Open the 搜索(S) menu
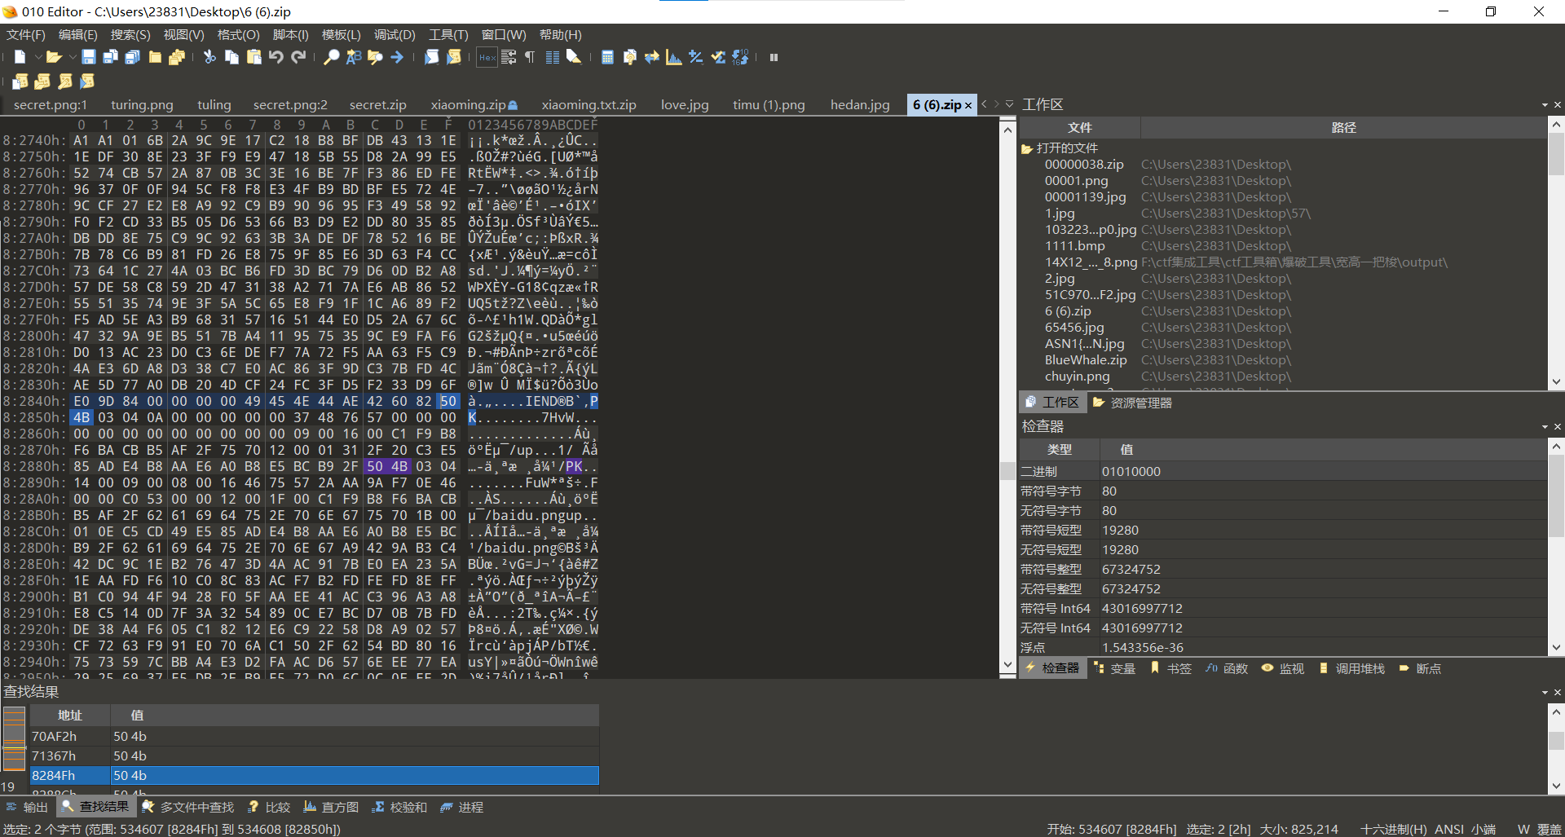The width and height of the screenshot is (1565, 837). pos(130,35)
